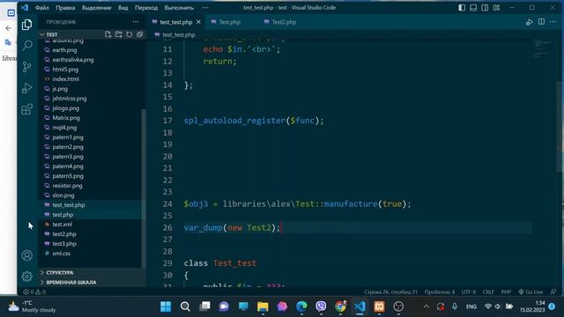Open test3.php in Explorer
Screen dimensions: 564x317
(64, 244)
